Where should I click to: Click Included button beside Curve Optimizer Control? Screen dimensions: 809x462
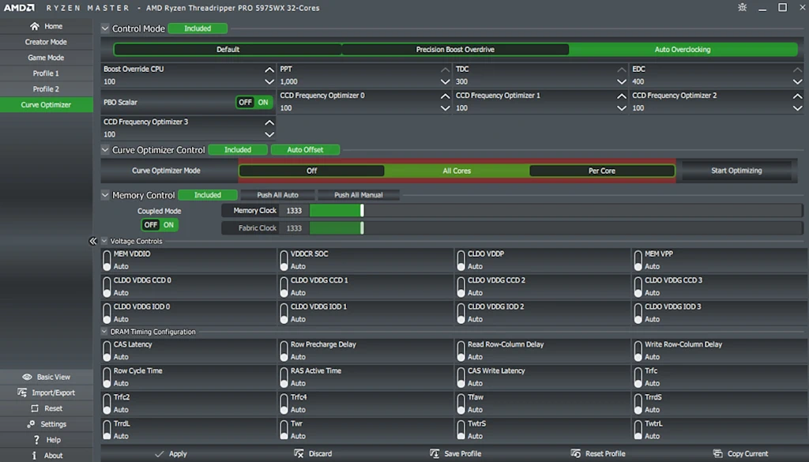click(x=238, y=150)
